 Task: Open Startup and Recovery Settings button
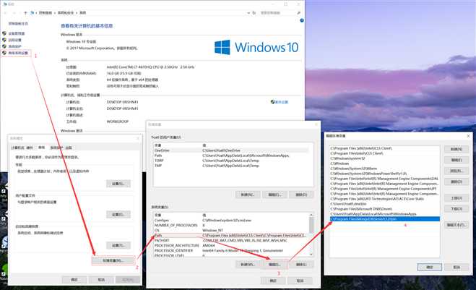tap(118, 245)
